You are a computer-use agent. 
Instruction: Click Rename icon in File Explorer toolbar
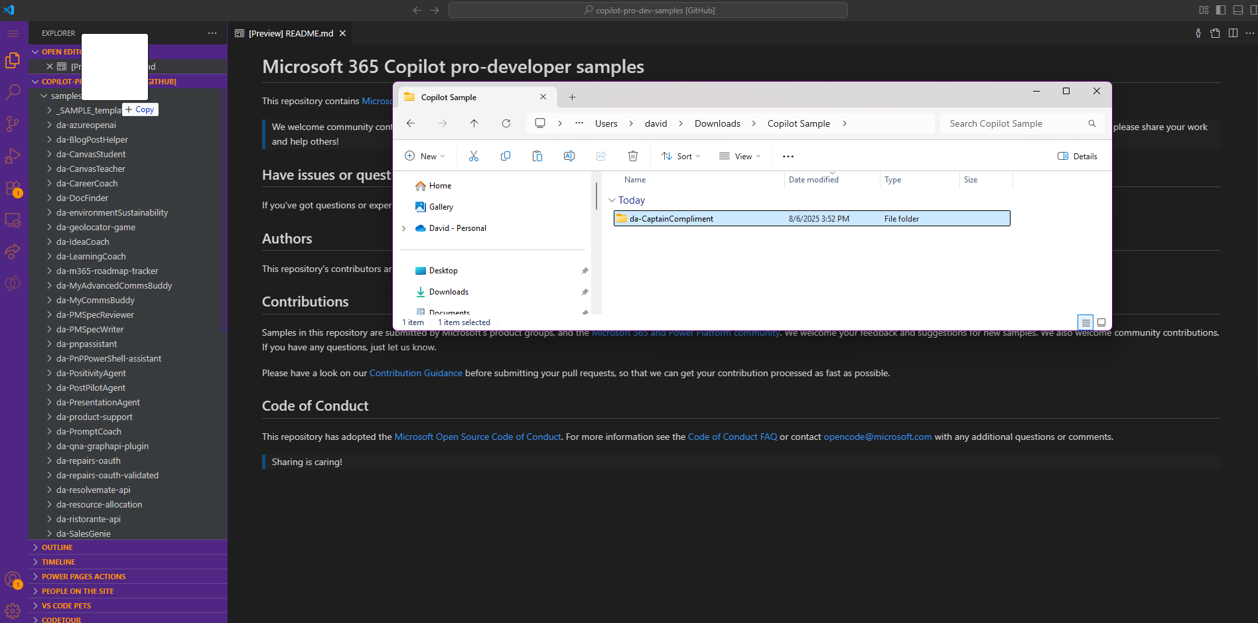(x=569, y=156)
